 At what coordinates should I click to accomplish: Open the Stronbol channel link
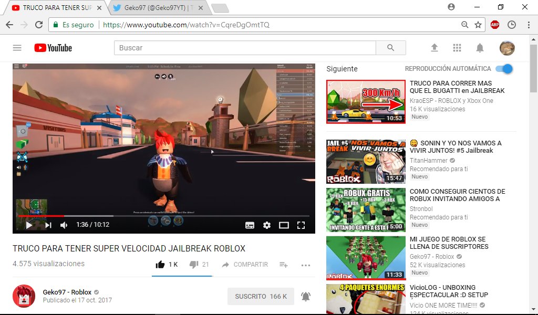coord(421,209)
